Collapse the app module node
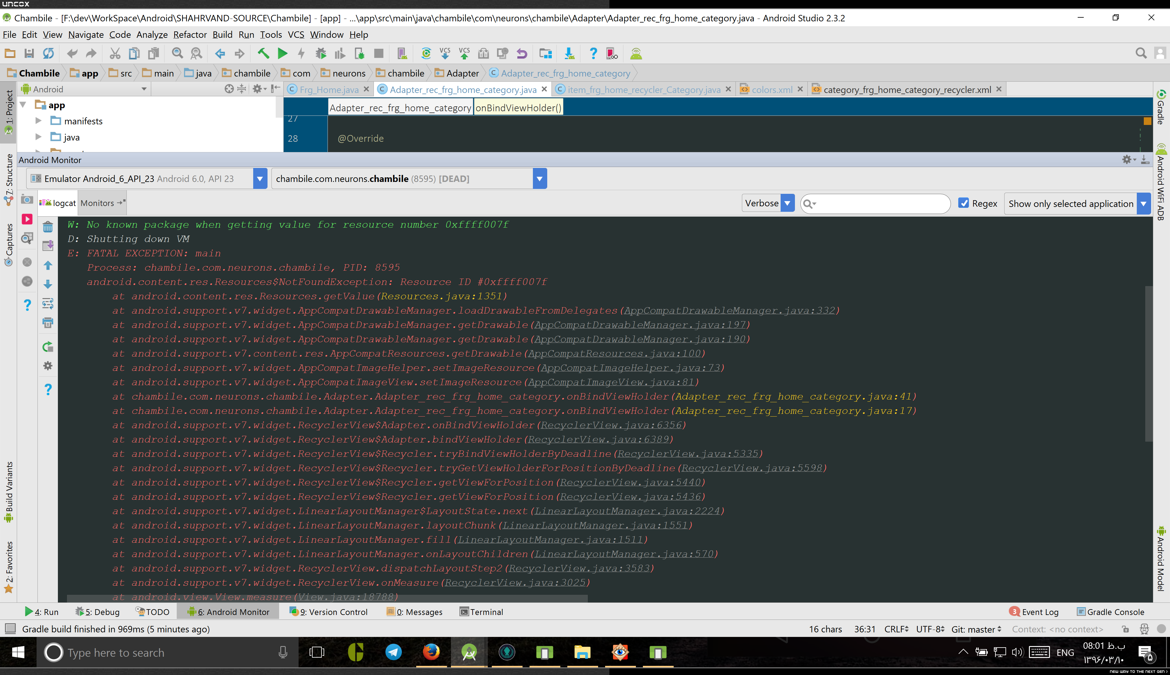Image resolution: width=1170 pixels, height=675 pixels. coord(23,105)
